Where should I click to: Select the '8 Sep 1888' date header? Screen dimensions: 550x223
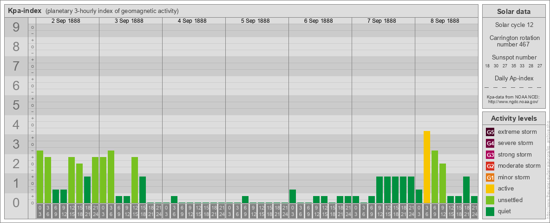(445, 21)
